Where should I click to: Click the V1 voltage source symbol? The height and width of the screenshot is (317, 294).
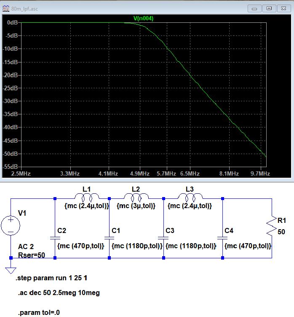(x=11, y=225)
